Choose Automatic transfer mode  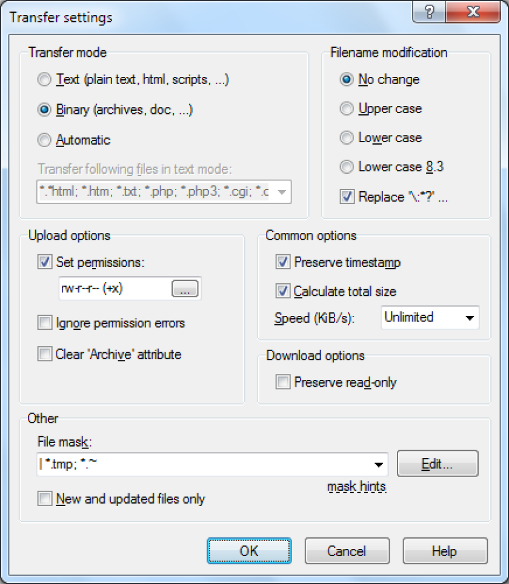[44, 140]
